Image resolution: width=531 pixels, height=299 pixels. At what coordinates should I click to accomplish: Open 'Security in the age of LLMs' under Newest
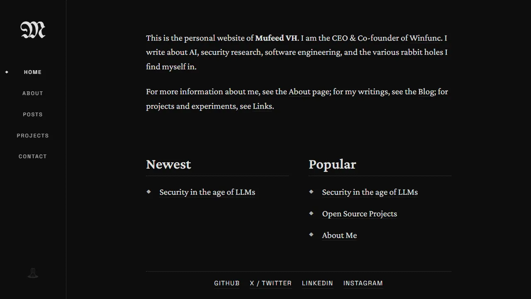pyautogui.click(x=207, y=192)
